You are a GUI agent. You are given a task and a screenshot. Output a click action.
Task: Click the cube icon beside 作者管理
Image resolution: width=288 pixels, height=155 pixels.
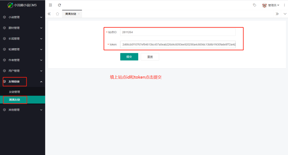tap(5, 60)
